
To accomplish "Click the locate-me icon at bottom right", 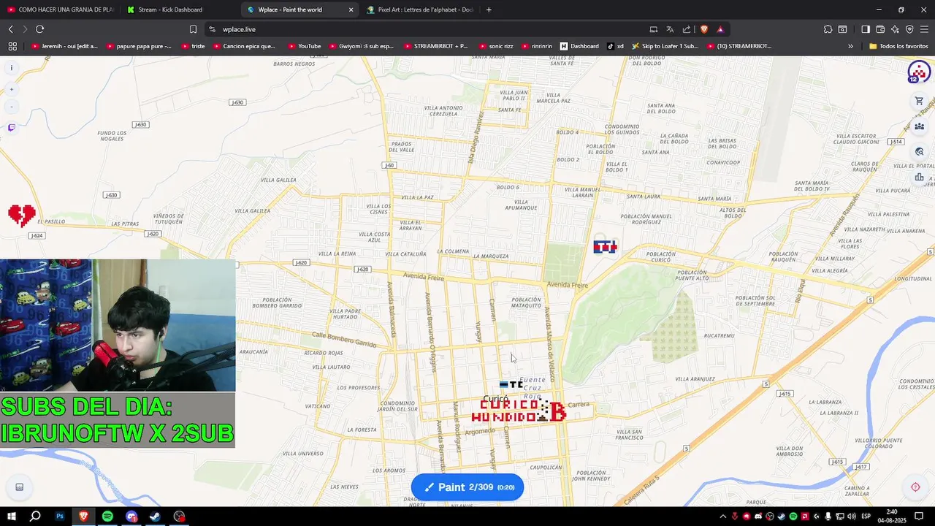I will point(915,487).
